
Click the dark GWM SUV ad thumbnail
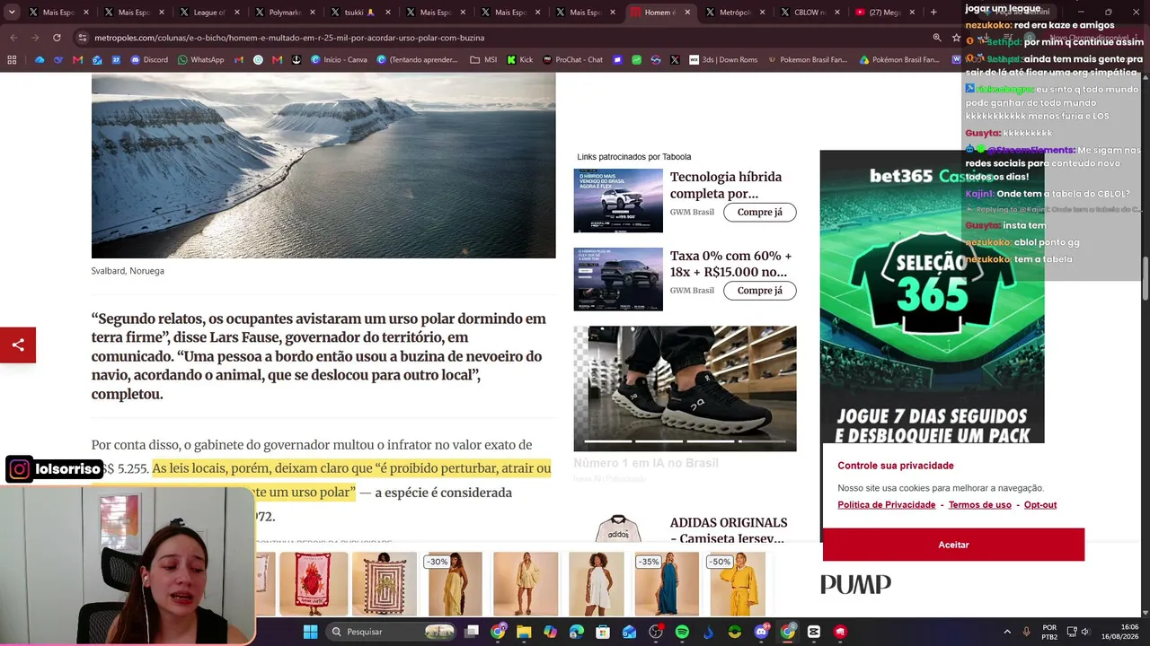tap(618, 279)
